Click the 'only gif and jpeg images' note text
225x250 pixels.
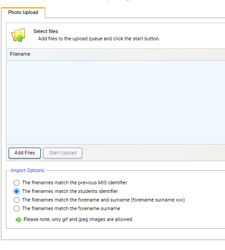[78, 219]
